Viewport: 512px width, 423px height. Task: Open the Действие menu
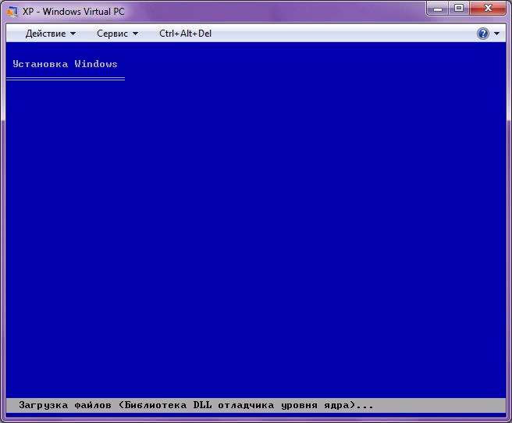tap(50, 34)
